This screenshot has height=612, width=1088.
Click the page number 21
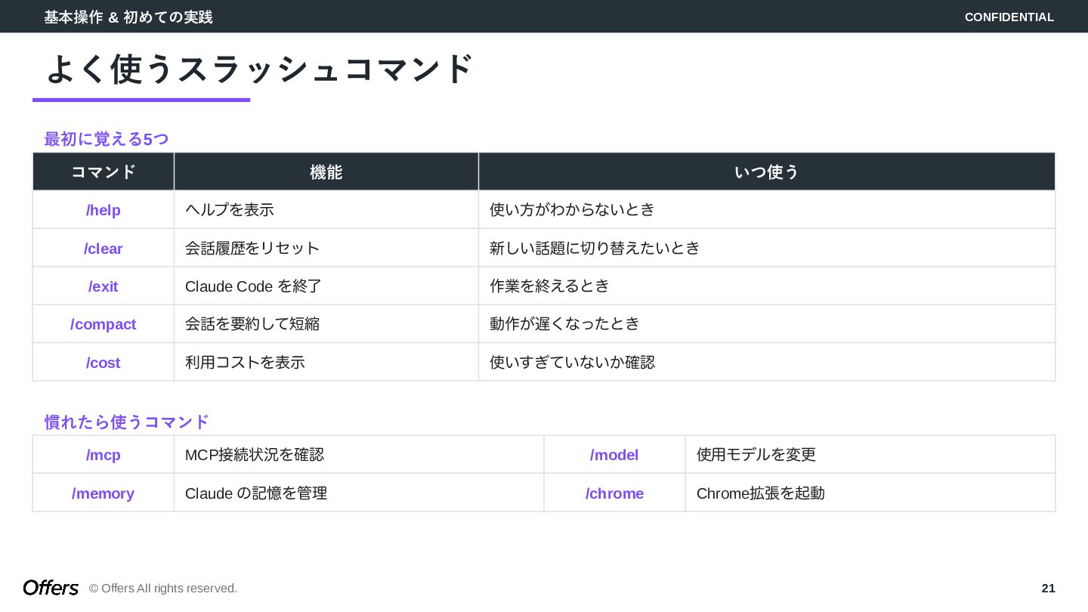tap(1048, 588)
